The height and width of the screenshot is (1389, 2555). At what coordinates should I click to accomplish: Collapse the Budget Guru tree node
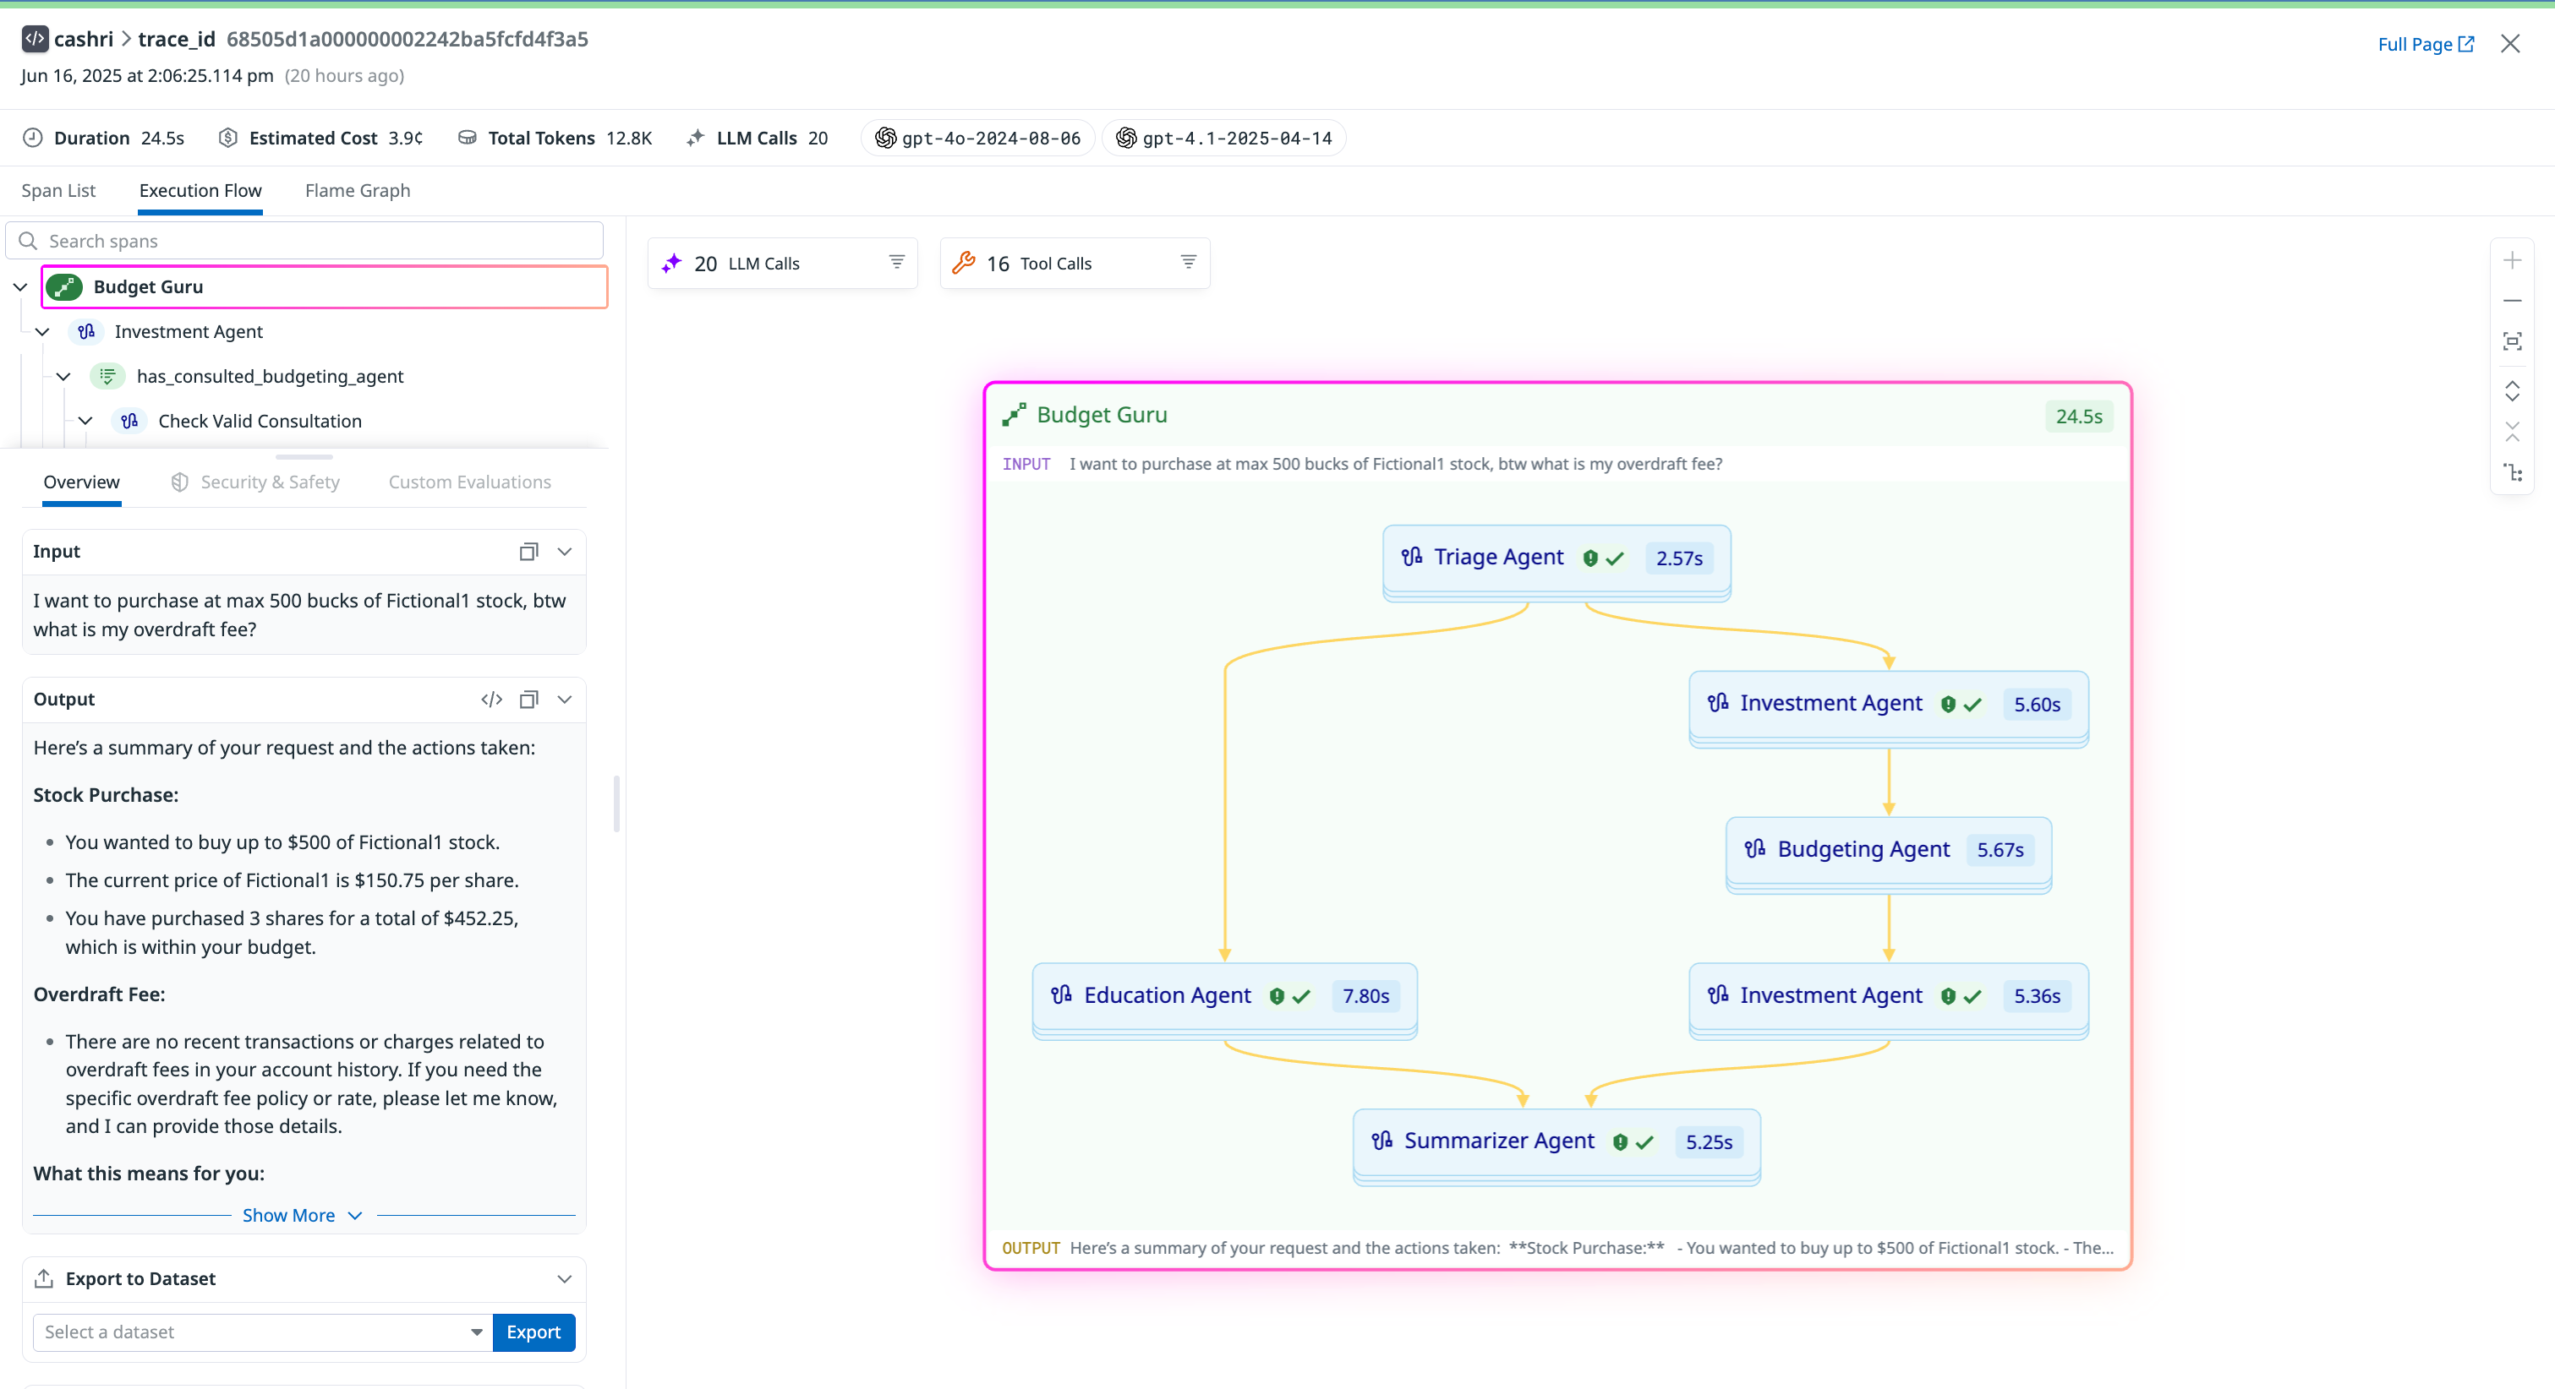click(x=19, y=287)
